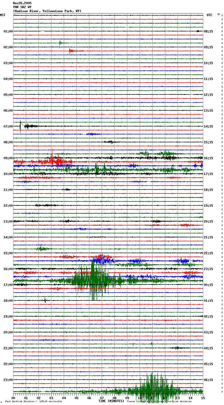224x405 pixels.
Task: Select the 18:00 MST time label
Action: (8, 301)
